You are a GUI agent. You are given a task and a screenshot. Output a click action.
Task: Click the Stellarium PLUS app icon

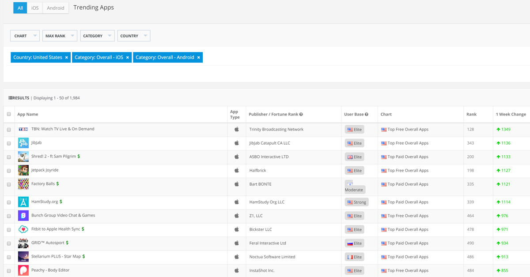23,257
